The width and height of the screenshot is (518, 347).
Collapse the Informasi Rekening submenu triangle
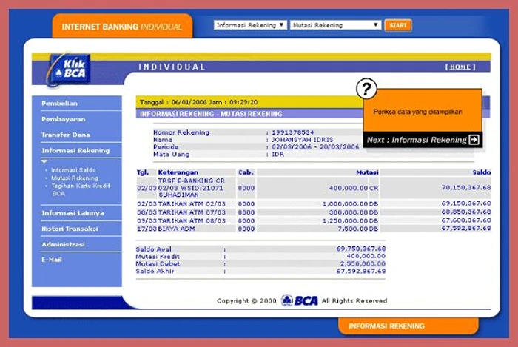point(44,161)
